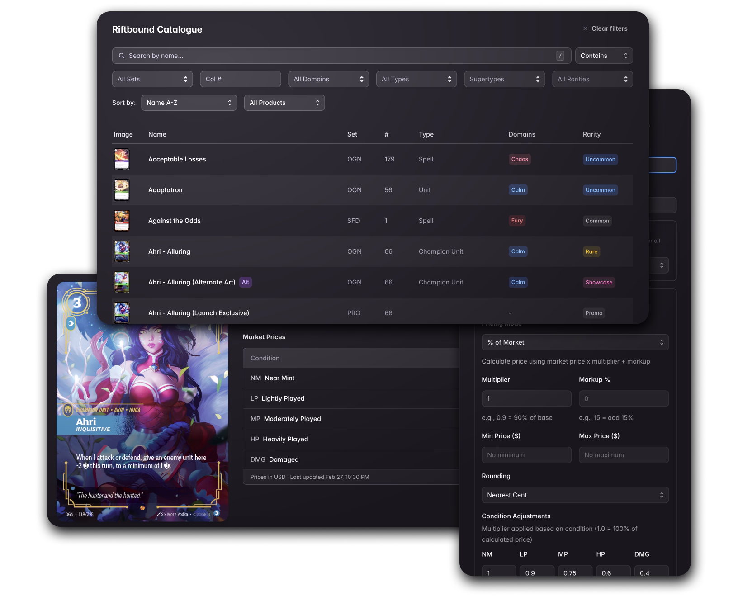Click the Min Price input field
The height and width of the screenshot is (596, 738).
[x=526, y=455]
